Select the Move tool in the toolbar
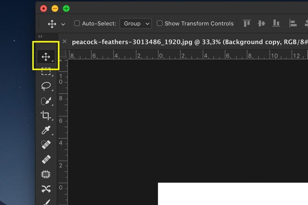This screenshot has width=308, height=205. coord(45,56)
